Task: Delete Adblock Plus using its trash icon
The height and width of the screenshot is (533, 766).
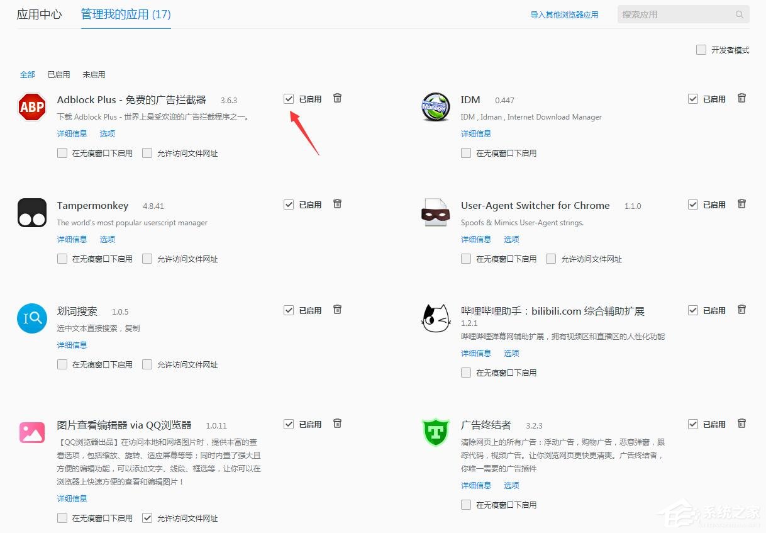Action: [338, 98]
